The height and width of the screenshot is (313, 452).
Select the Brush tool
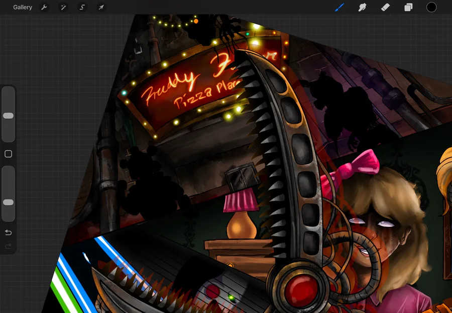340,7
